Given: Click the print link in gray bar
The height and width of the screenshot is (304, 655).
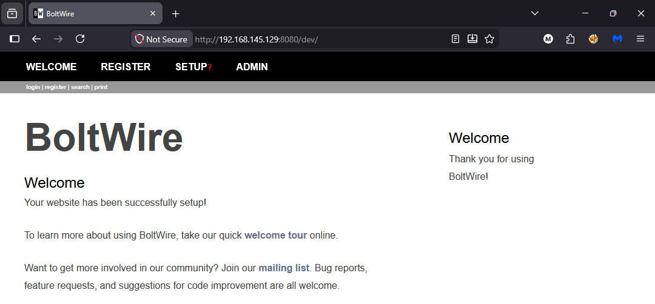Looking at the screenshot, I should pos(101,87).
